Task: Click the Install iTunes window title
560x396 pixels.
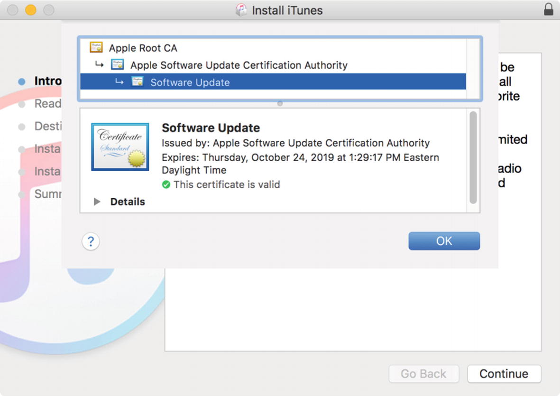Action: pos(287,10)
